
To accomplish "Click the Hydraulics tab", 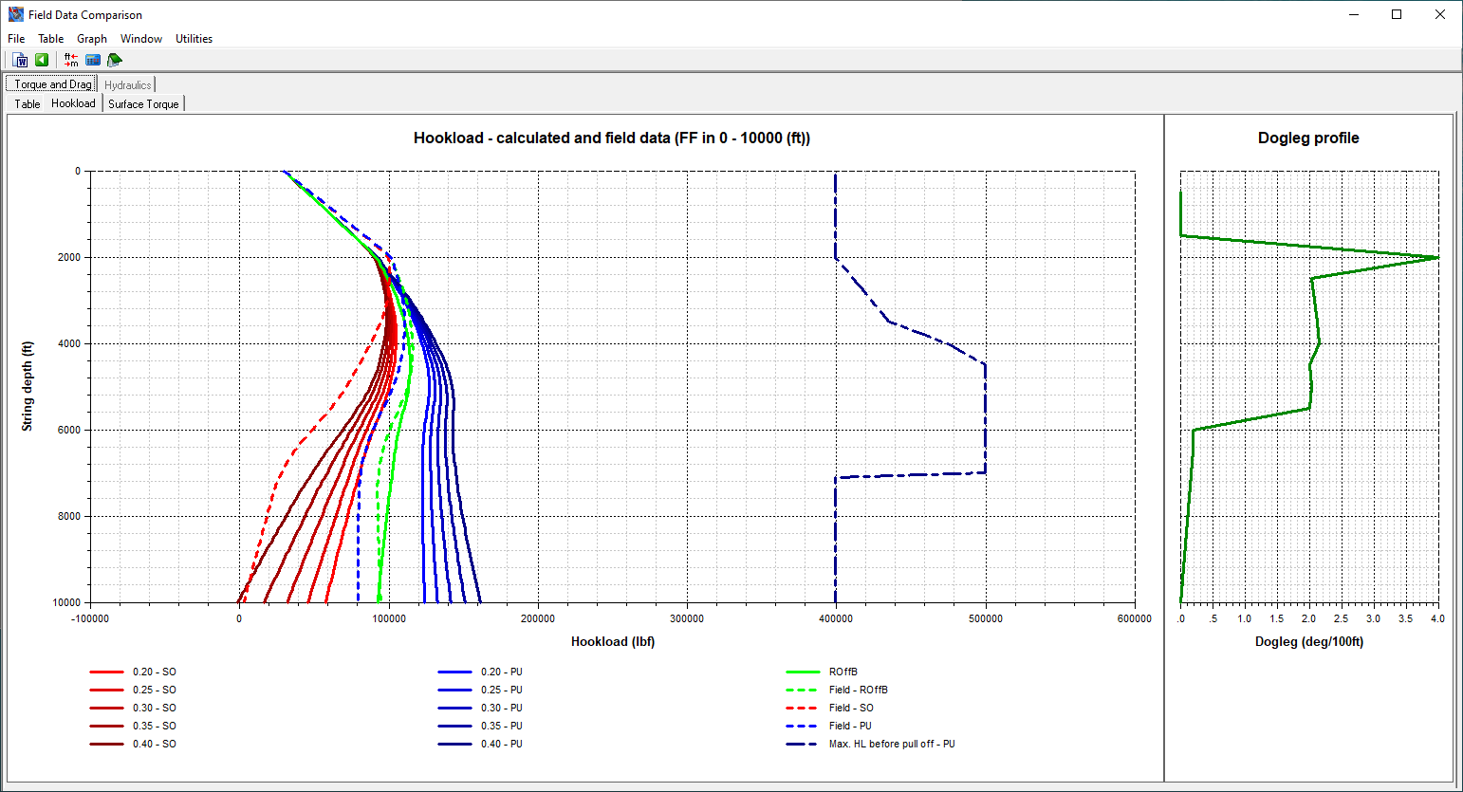I will (128, 85).
